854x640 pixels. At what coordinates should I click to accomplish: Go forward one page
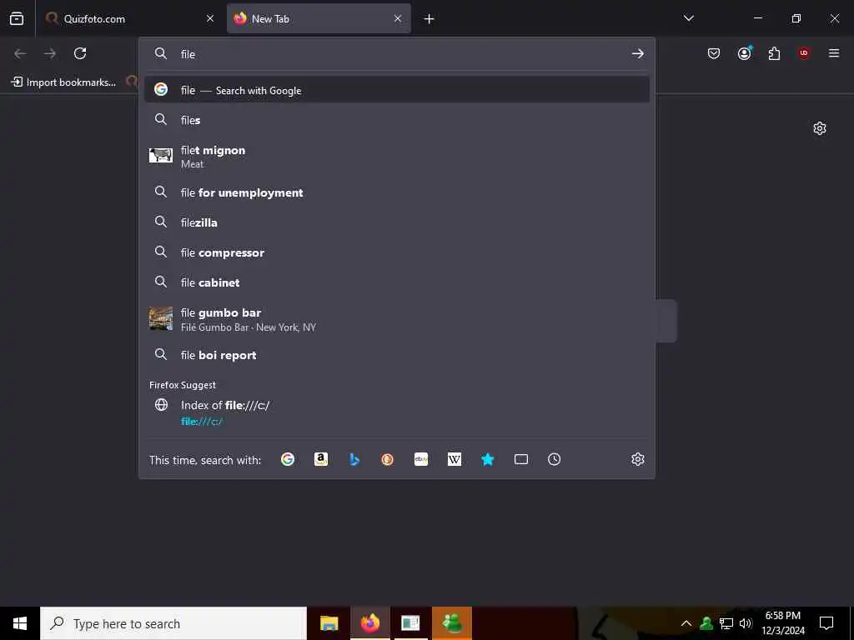pos(50,53)
